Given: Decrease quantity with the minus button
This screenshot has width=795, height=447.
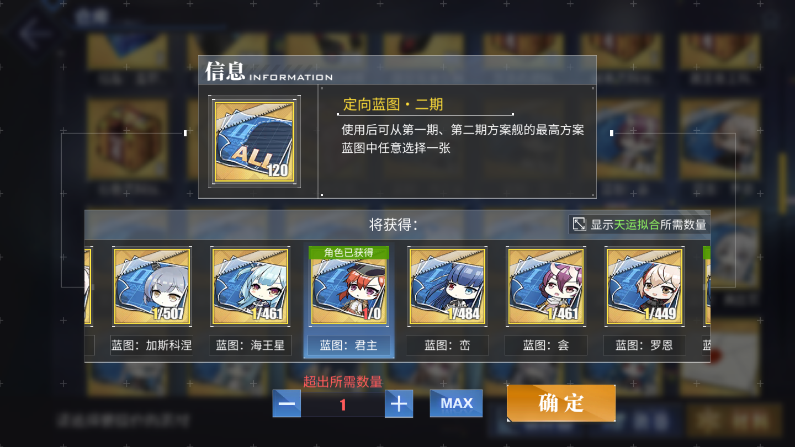Looking at the screenshot, I should [x=287, y=403].
